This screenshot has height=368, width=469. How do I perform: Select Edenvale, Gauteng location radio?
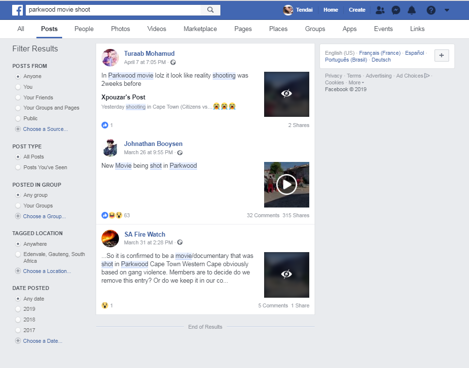click(18, 255)
